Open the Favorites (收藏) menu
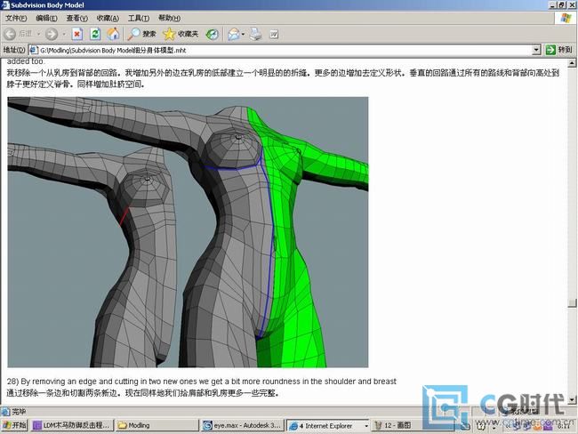Image resolution: width=578 pixels, height=434 pixels. tap(108, 18)
